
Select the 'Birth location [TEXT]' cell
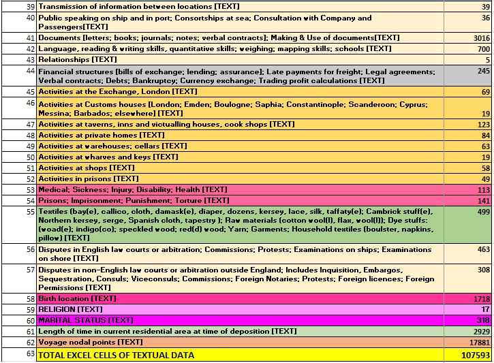click(238, 299)
